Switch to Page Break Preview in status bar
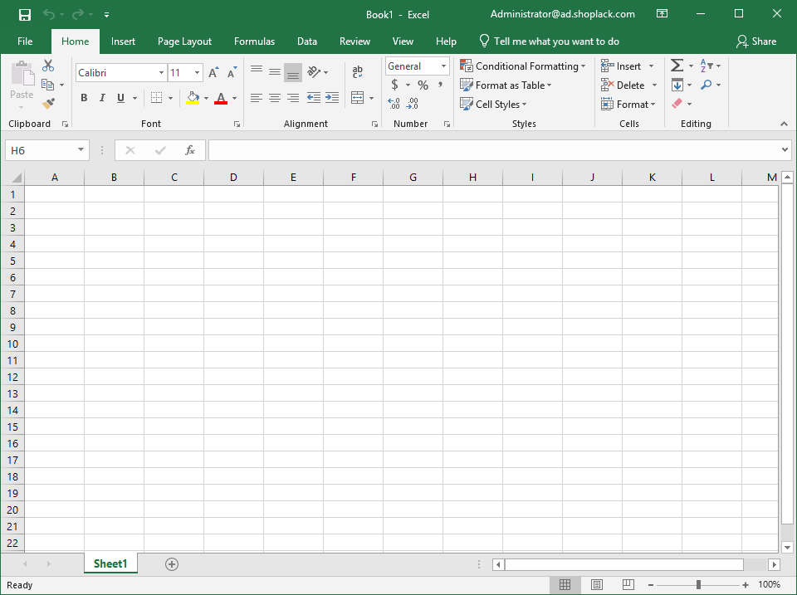 628,585
